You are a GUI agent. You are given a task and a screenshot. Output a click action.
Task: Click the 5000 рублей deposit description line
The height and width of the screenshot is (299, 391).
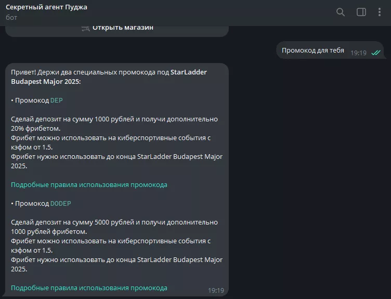114,222
